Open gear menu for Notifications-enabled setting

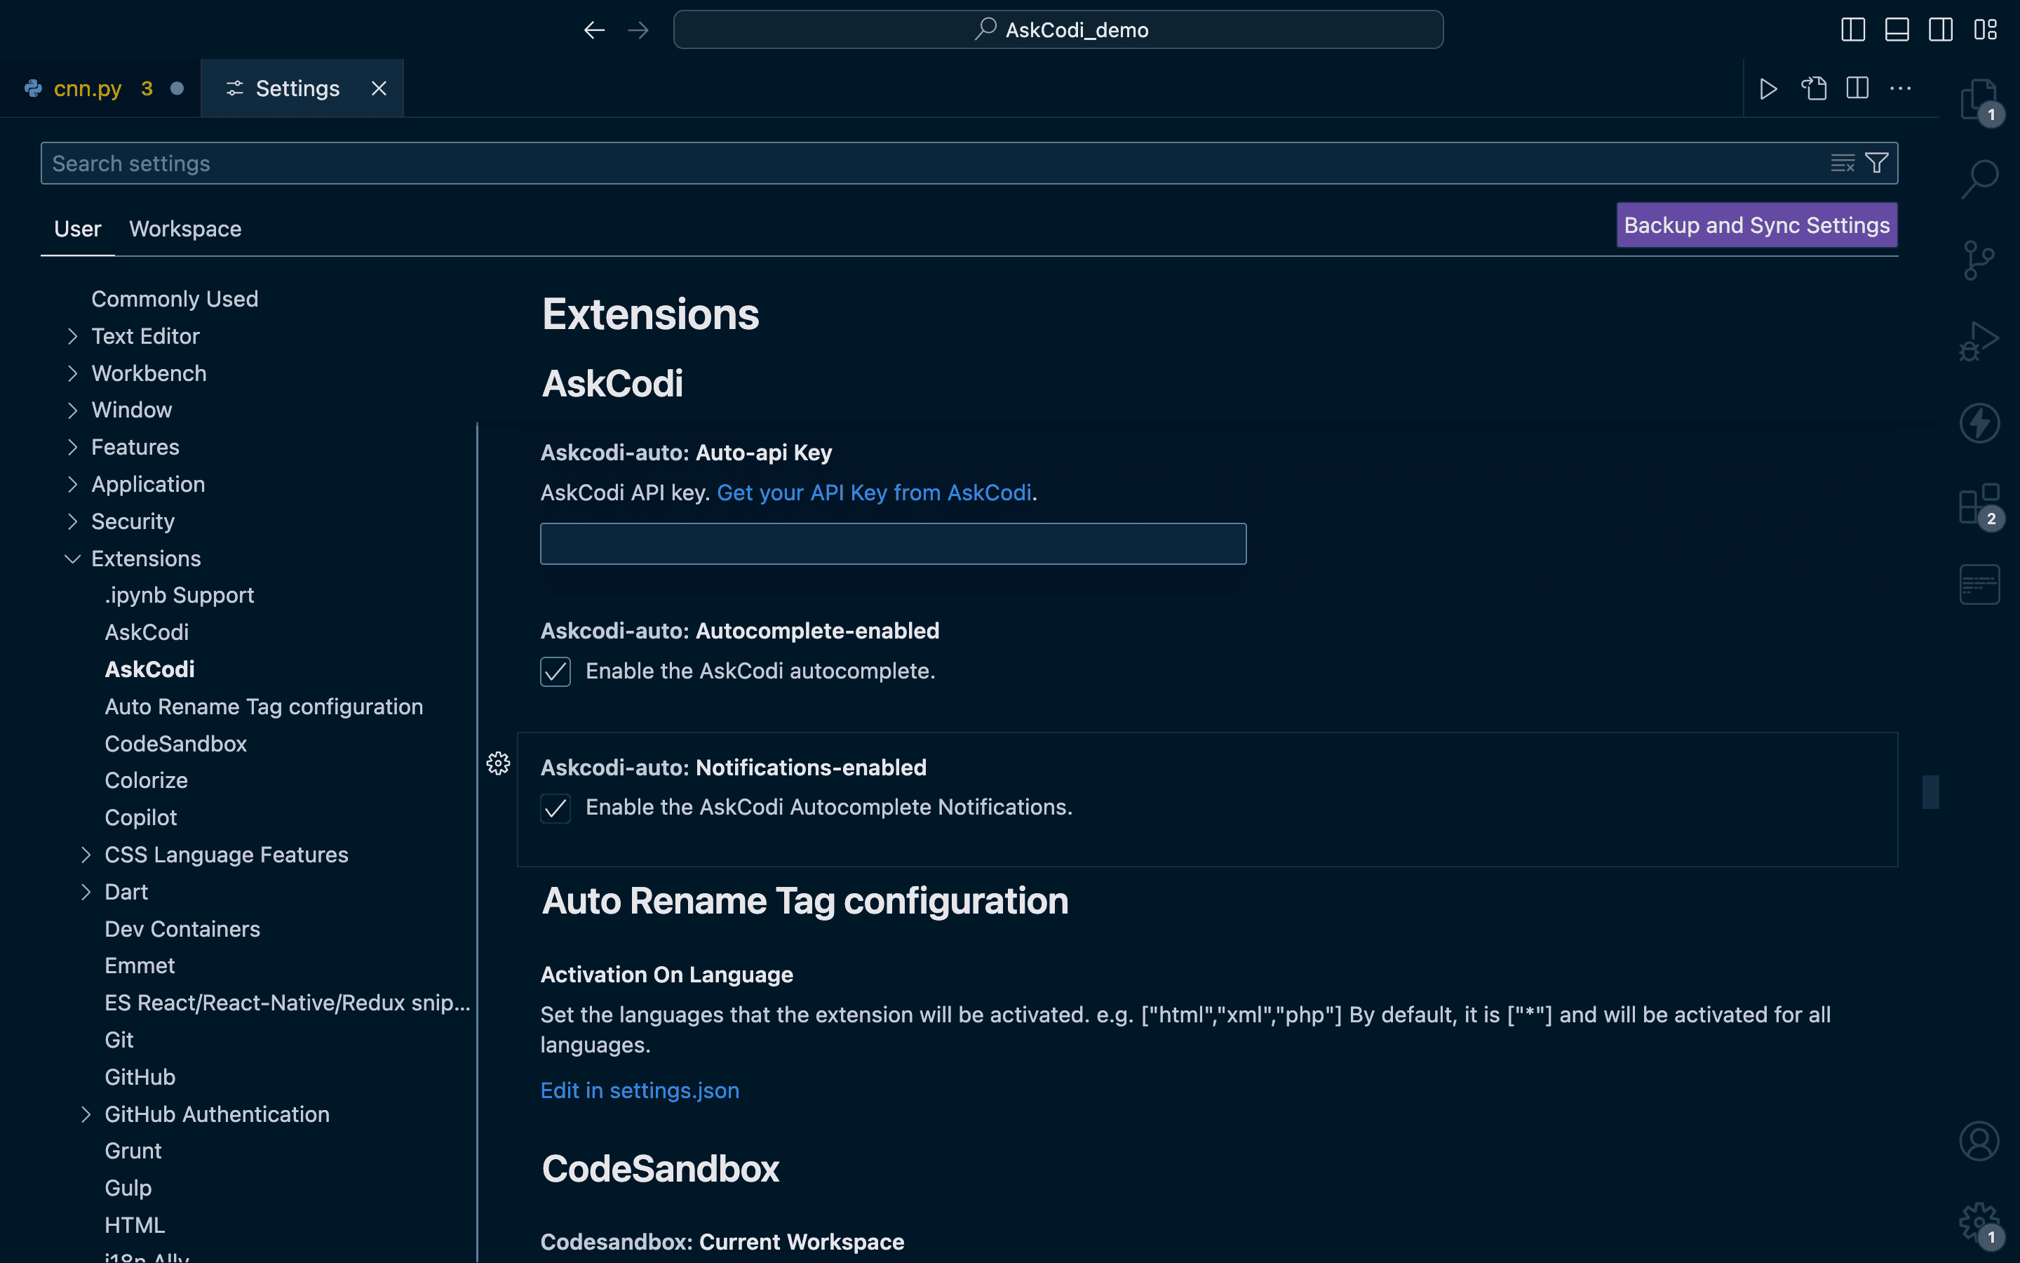pyautogui.click(x=498, y=763)
